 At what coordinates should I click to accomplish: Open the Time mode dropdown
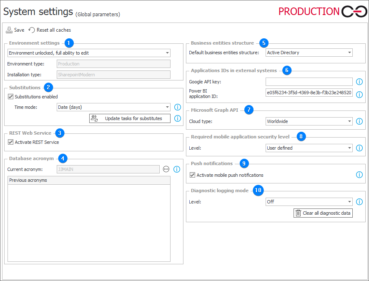113,107
